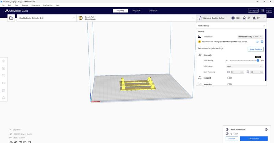Open file folder icon
Image resolution: width=274 pixels, height=143 pixels.
tap(11, 18)
